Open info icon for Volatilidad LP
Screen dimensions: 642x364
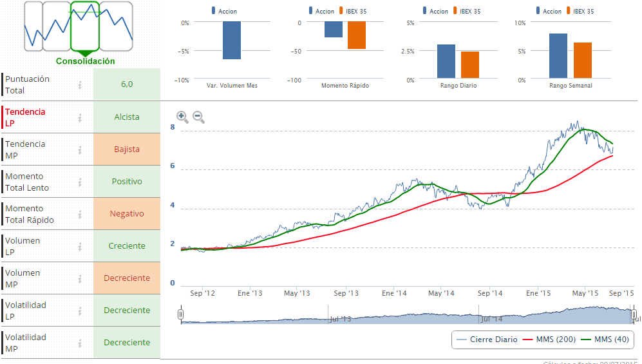coord(80,311)
